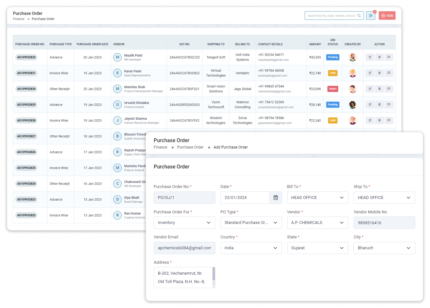Open the Ship To dropdown

pyautogui.click(x=384, y=198)
